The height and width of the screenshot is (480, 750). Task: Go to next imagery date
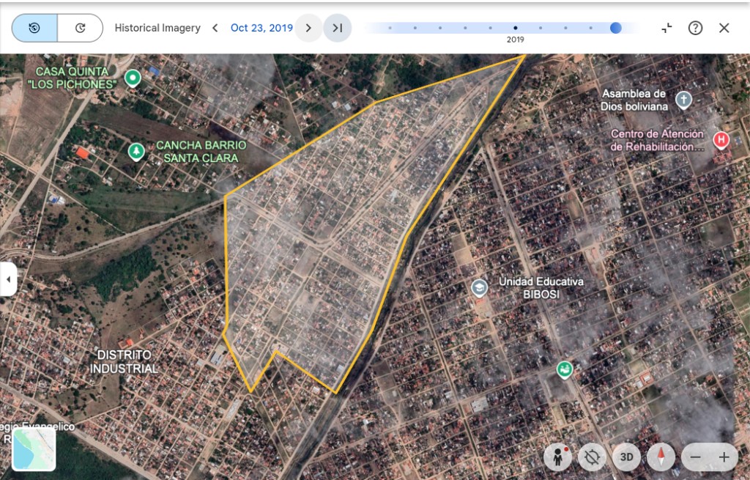308,28
